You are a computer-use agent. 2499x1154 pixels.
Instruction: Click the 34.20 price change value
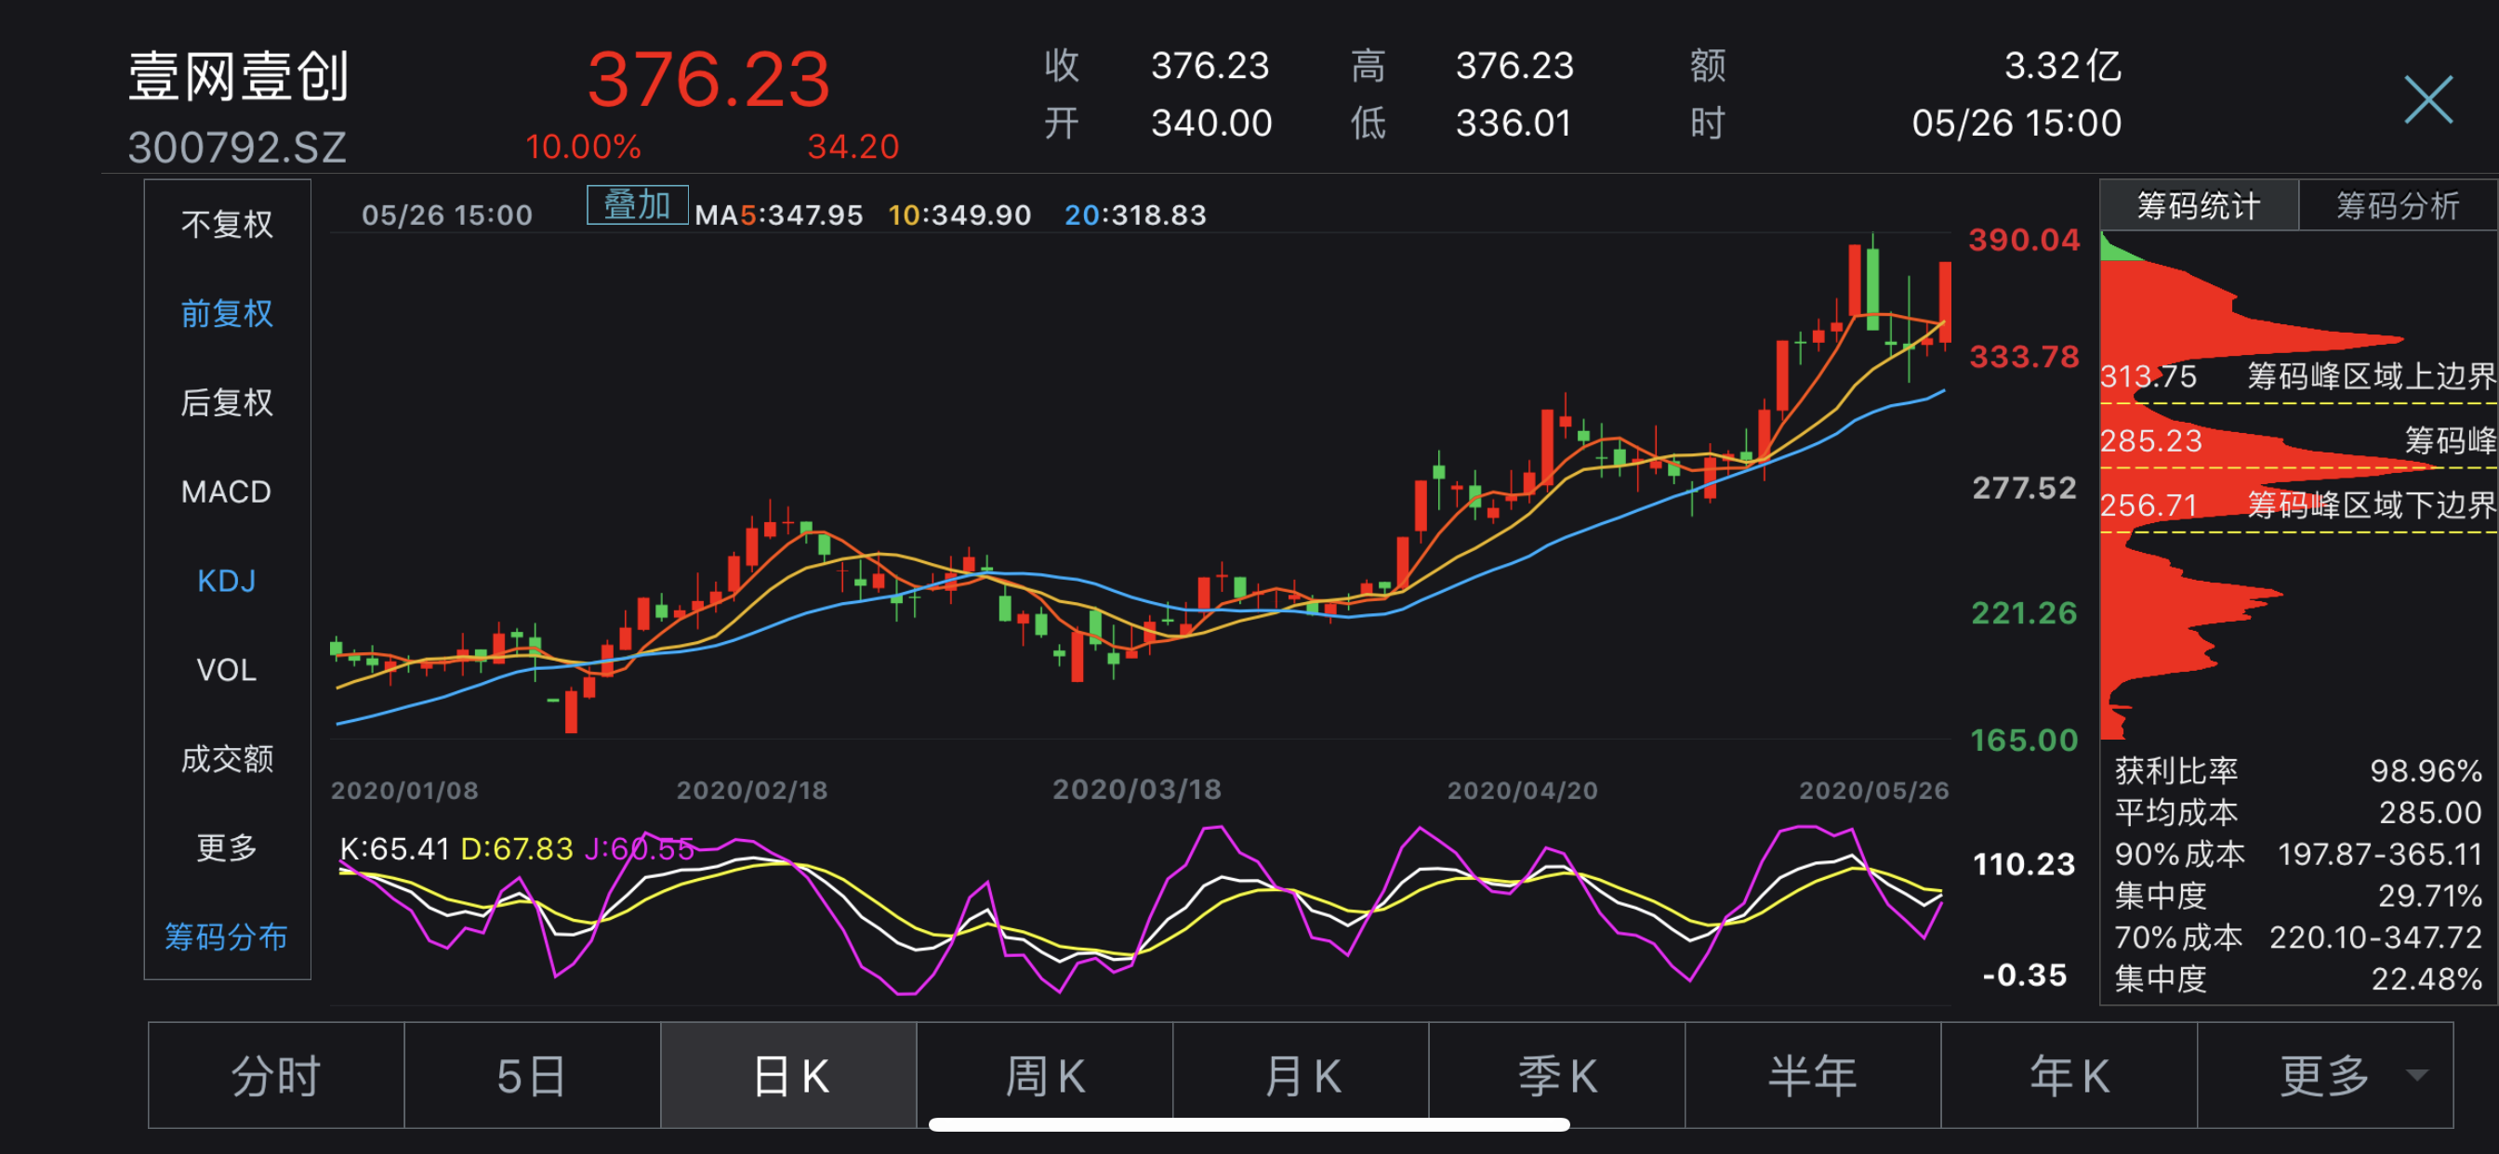[853, 148]
